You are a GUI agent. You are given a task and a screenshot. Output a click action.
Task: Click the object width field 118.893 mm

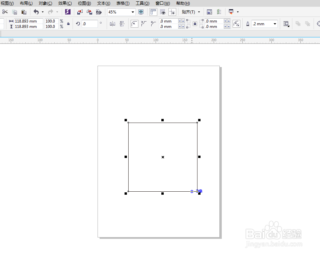coord(29,21)
